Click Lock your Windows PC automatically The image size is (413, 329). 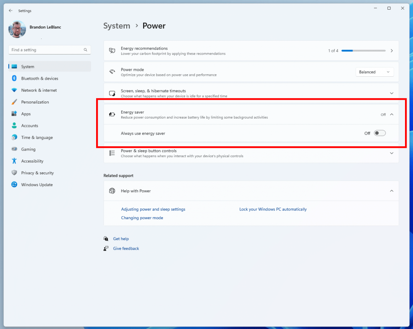273,209
